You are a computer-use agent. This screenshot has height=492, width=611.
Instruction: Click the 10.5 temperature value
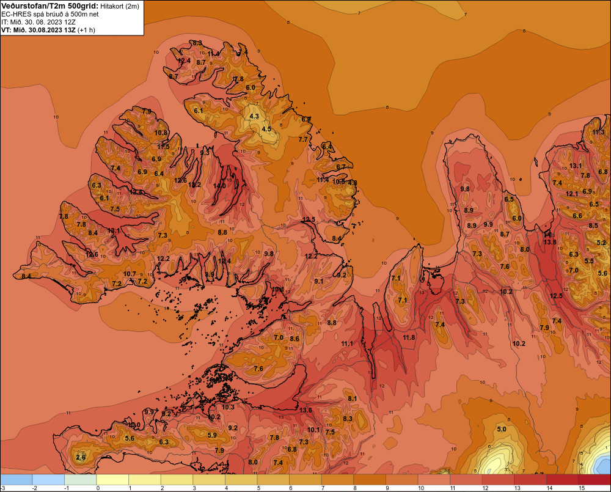(339, 182)
